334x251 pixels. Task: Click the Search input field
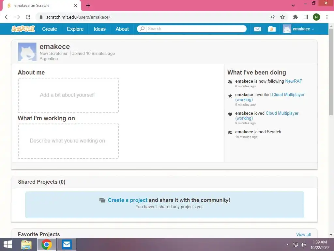click(x=196, y=29)
